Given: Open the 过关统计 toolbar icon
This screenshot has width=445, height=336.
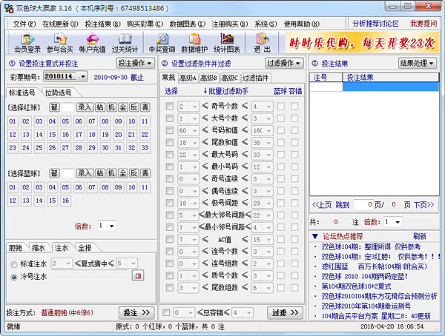Looking at the screenshot, I should (x=125, y=43).
